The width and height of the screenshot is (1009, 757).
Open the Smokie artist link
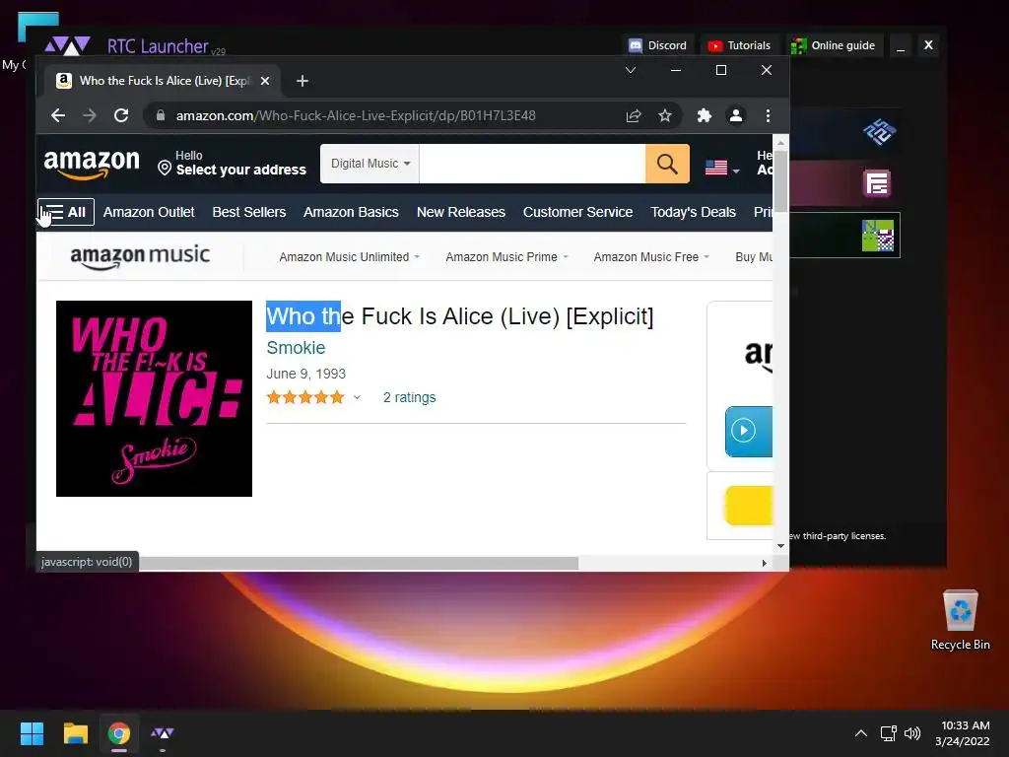[296, 348]
